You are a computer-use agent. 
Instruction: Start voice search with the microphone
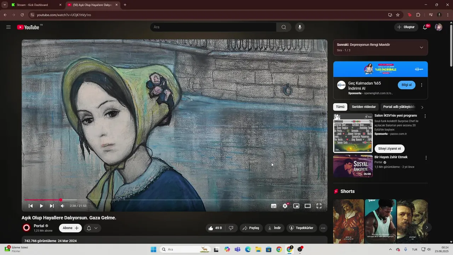click(x=300, y=27)
